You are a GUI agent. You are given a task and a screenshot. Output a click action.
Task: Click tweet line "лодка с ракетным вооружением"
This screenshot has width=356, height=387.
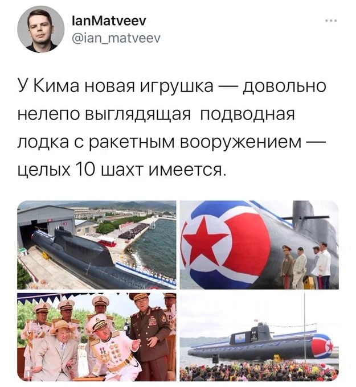170,142
